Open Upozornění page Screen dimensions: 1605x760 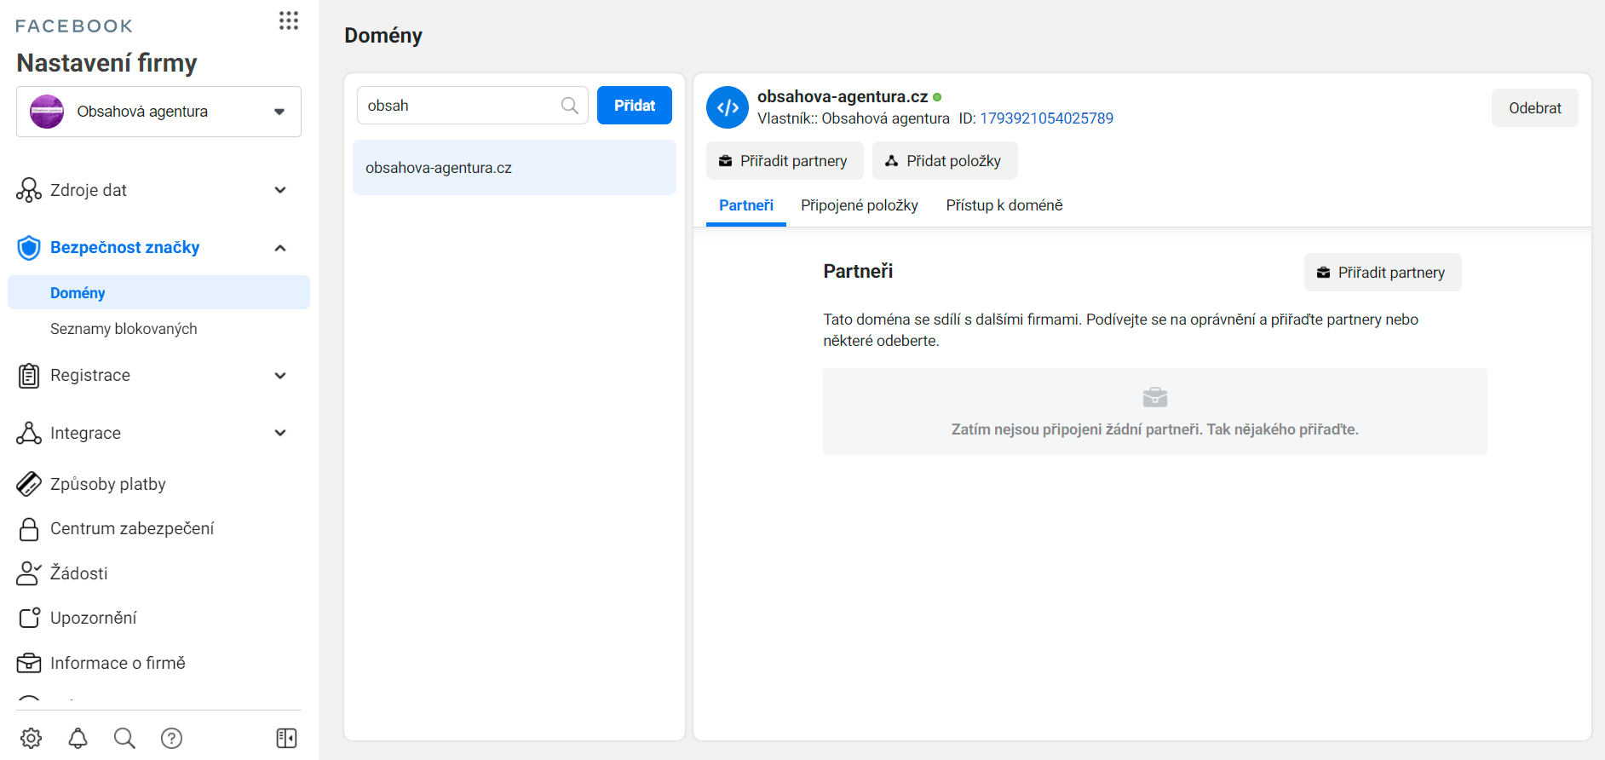pyautogui.click(x=94, y=618)
